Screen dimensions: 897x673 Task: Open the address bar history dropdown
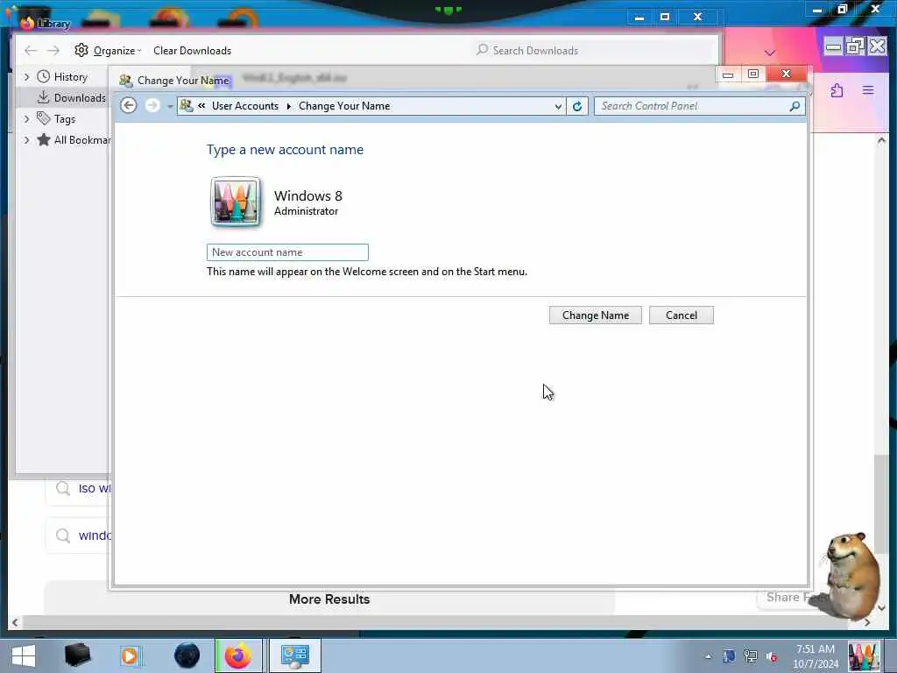pos(558,106)
